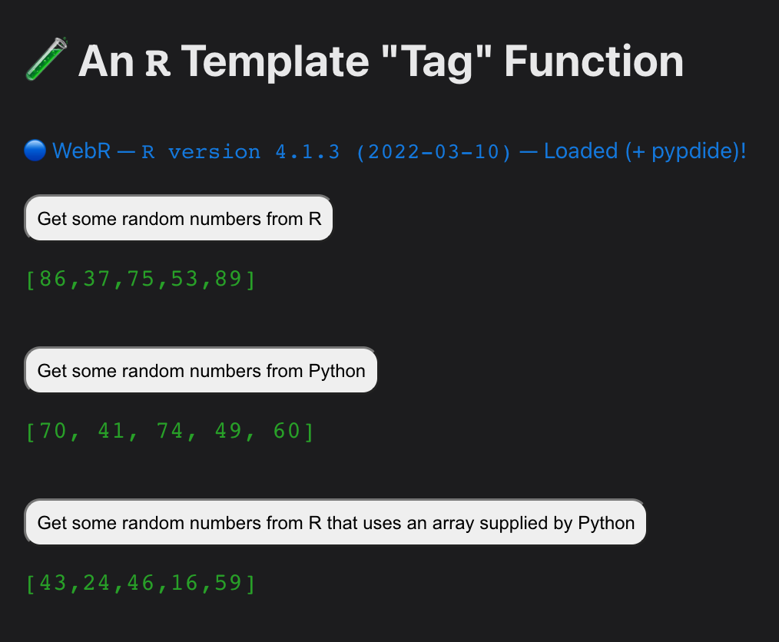This screenshot has height=642, width=779.
Task: Click the output array [43,24,46,16,59]
Action: tap(141, 583)
